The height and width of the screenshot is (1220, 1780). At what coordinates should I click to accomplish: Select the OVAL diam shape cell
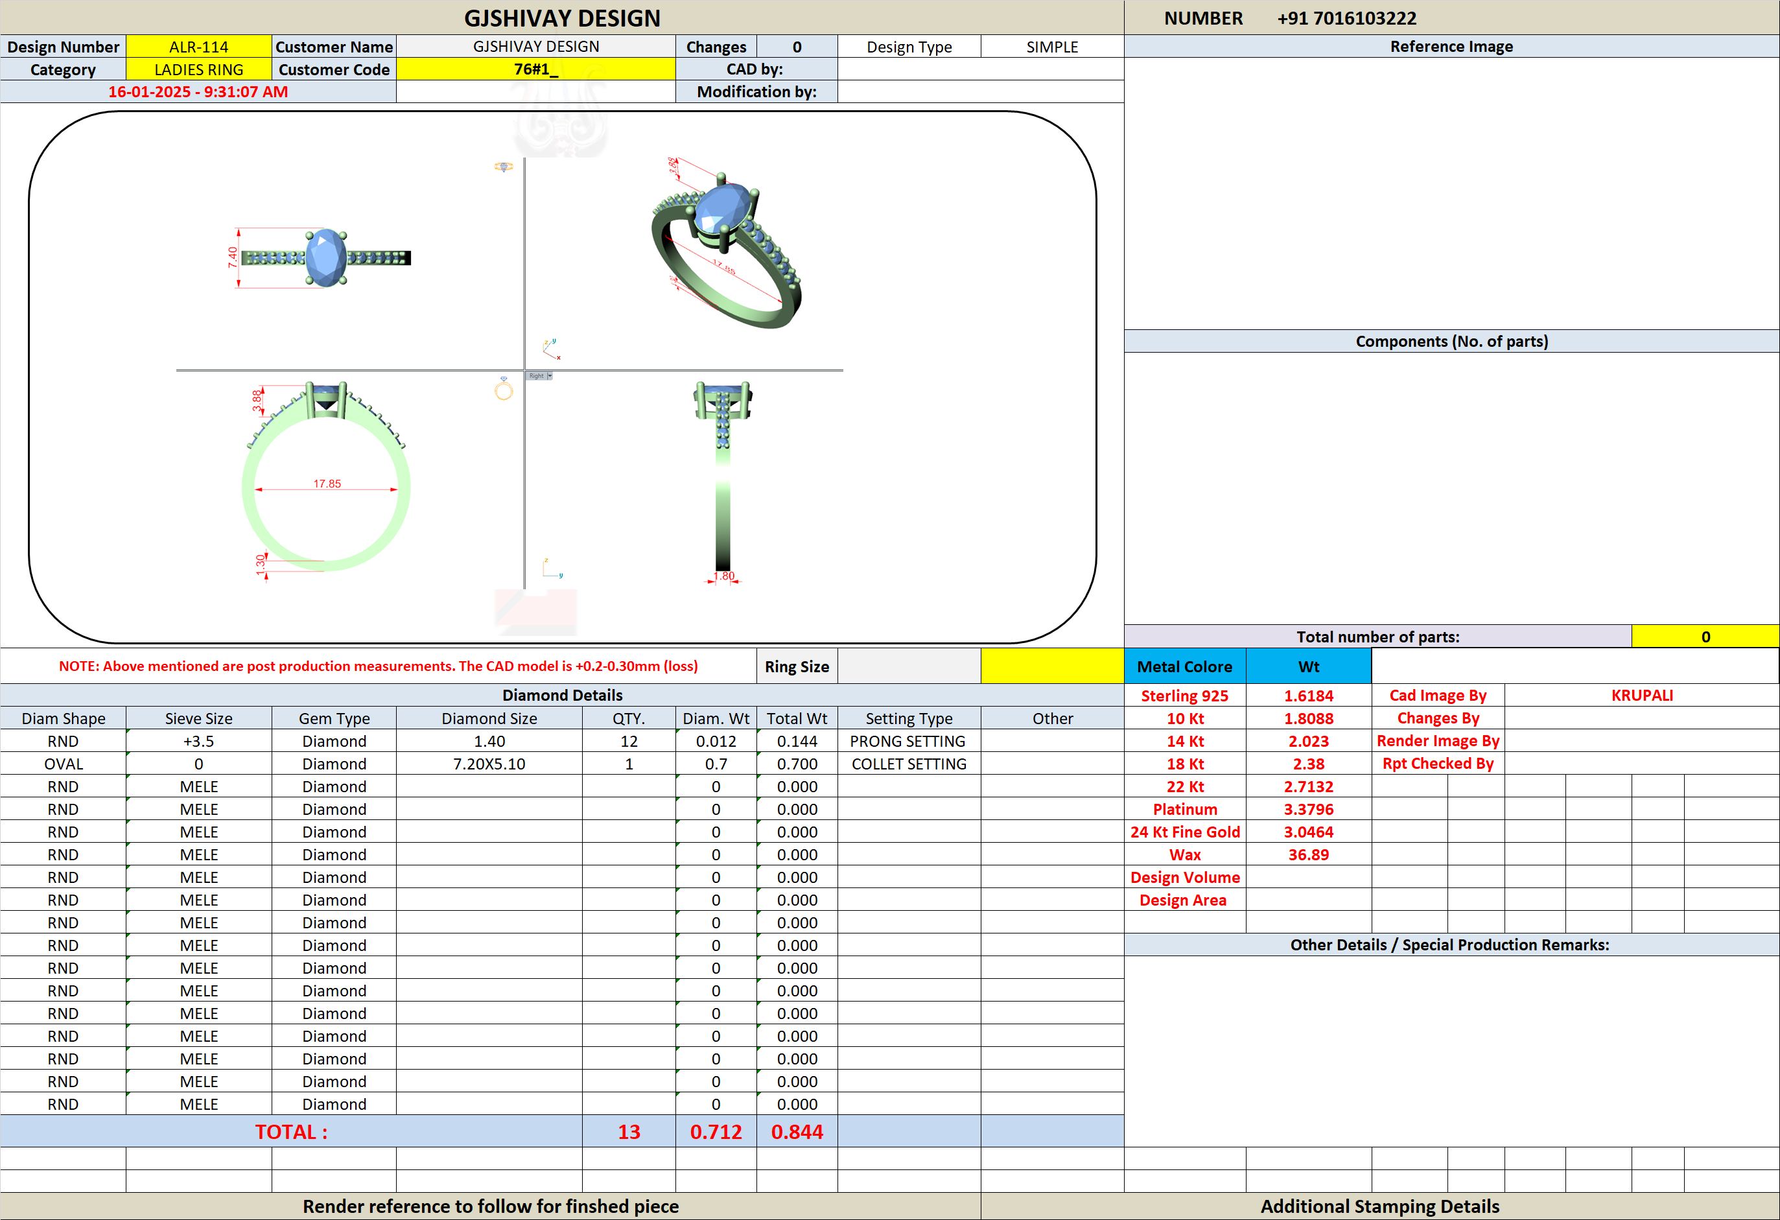click(x=63, y=764)
